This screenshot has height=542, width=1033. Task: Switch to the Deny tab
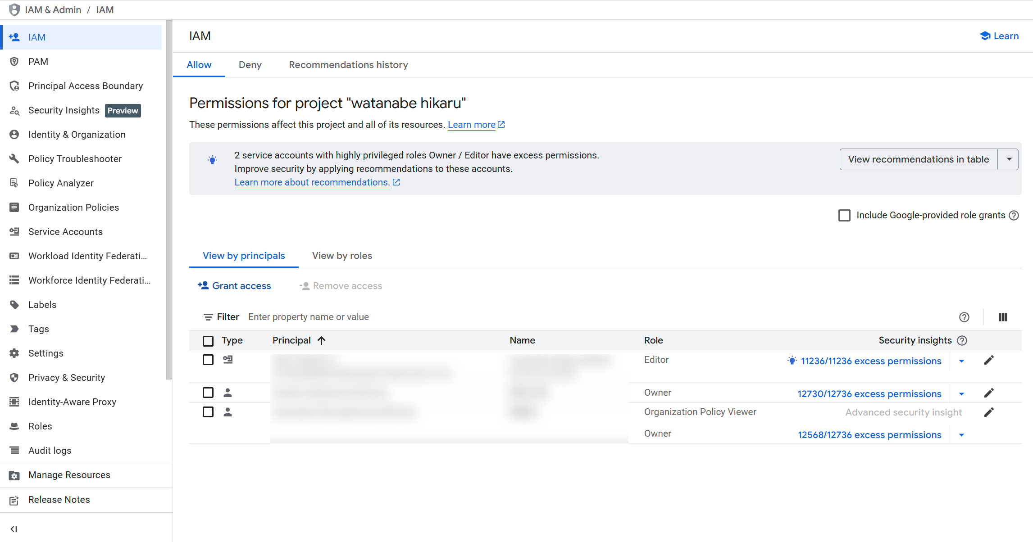pyautogui.click(x=250, y=65)
